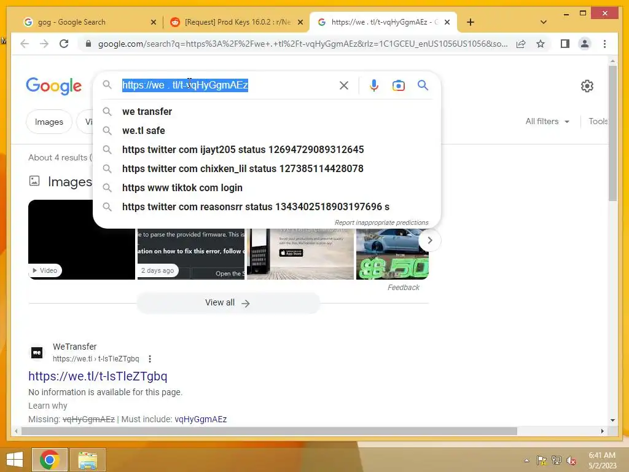Click the vertical scrollbar thumb

(x=612, y=133)
